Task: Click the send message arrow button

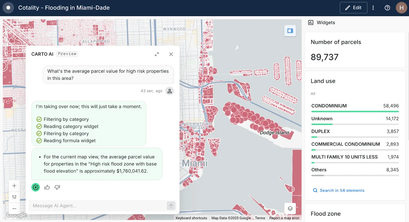Action: click(x=171, y=206)
